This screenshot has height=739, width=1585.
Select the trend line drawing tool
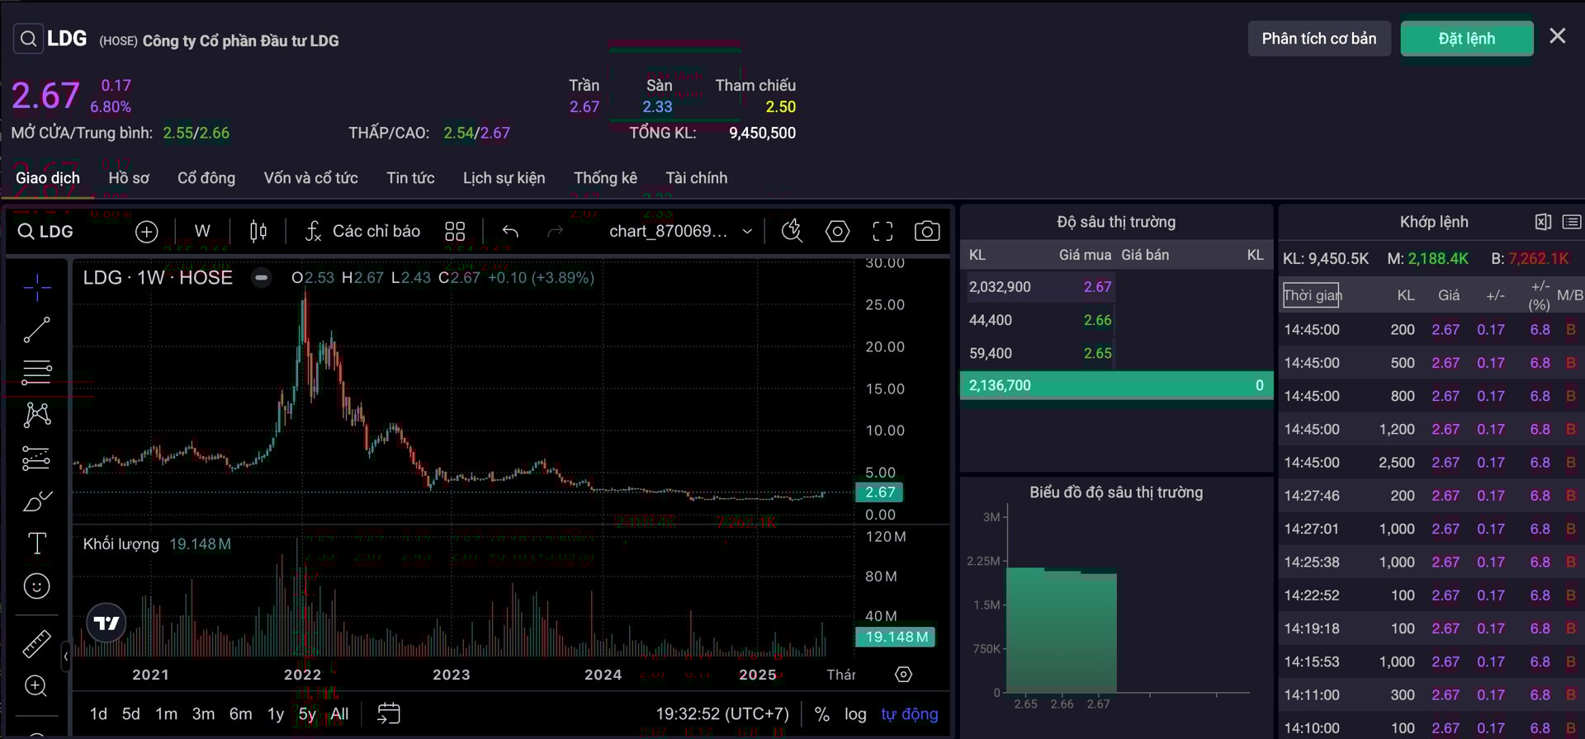click(36, 330)
